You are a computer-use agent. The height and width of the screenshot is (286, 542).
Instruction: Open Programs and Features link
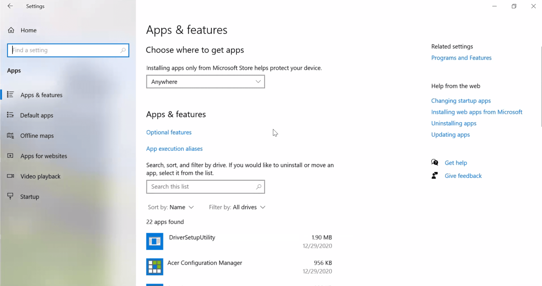[461, 58]
